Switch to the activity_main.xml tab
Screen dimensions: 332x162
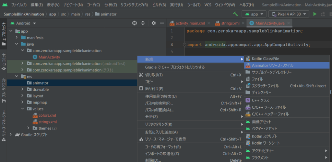(187, 23)
